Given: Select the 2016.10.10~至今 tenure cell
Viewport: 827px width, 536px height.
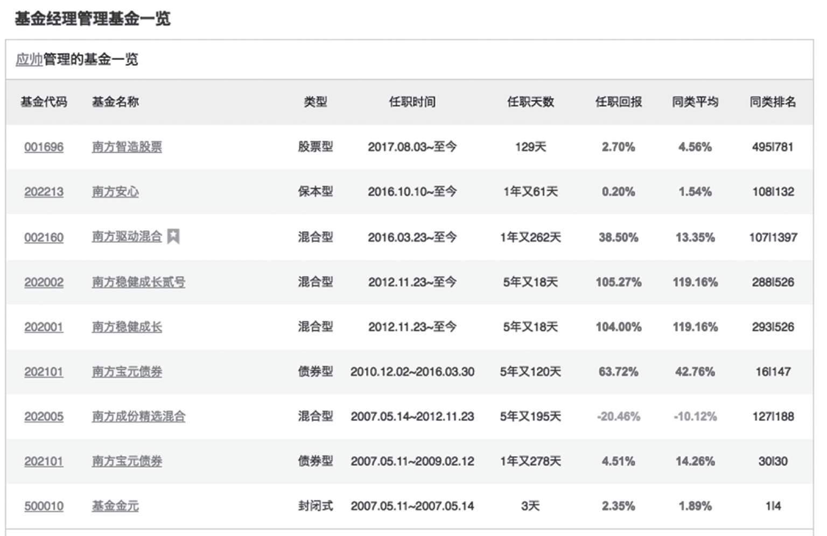Looking at the screenshot, I should pyautogui.click(x=412, y=192).
